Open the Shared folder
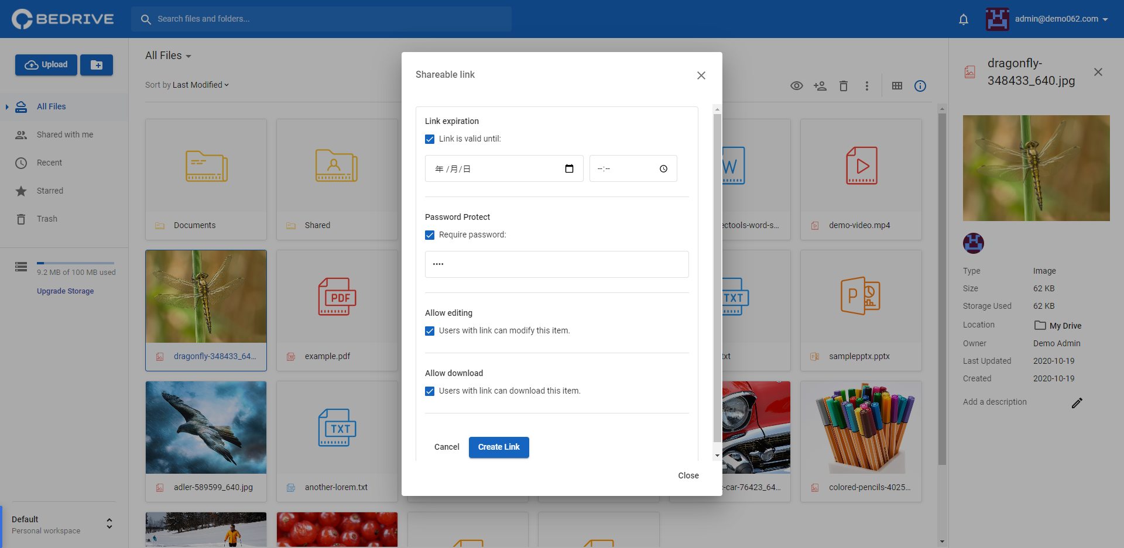 [x=337, y=180]
